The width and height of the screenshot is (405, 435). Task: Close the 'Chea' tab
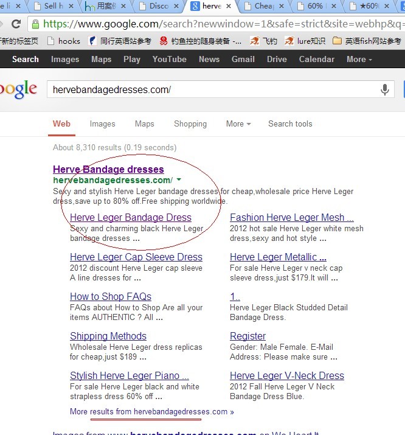coord(282,6)
